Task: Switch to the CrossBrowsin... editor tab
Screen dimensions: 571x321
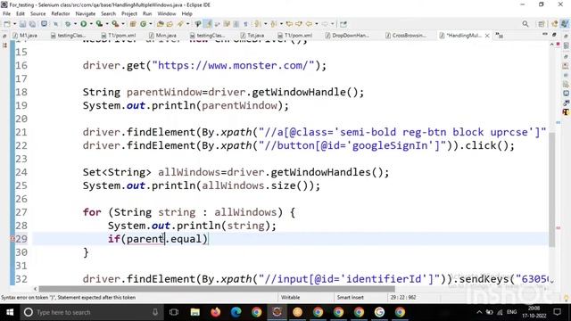Action: [406, 36]
